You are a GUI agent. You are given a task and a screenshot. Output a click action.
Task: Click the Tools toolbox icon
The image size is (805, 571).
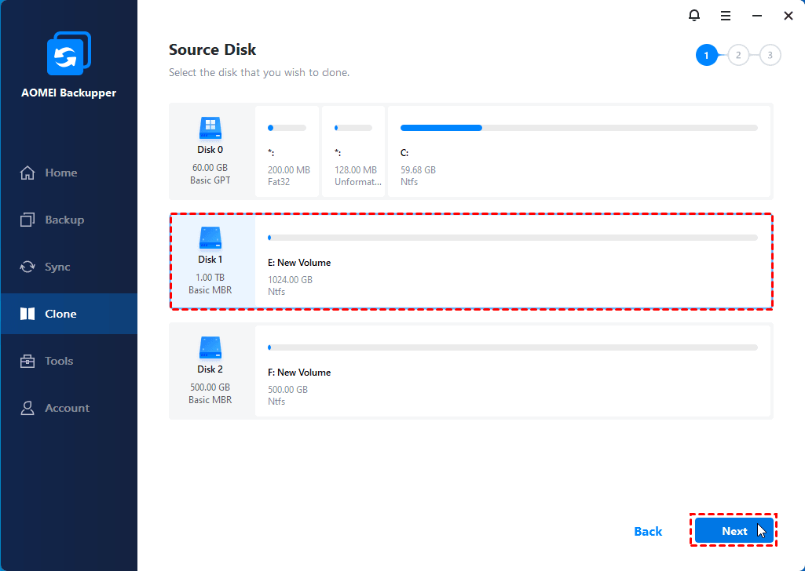tap(27, 361)
